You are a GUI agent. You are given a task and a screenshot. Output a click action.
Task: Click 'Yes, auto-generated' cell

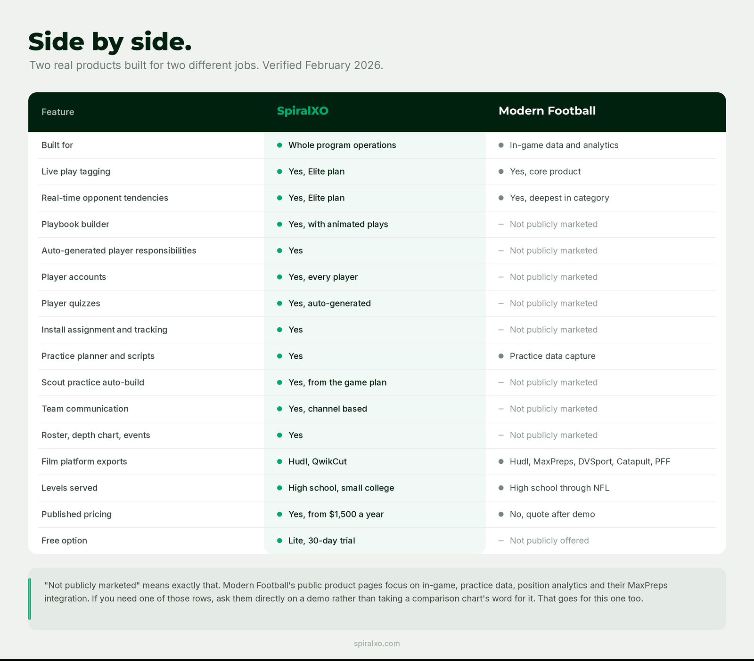(329, 303)
